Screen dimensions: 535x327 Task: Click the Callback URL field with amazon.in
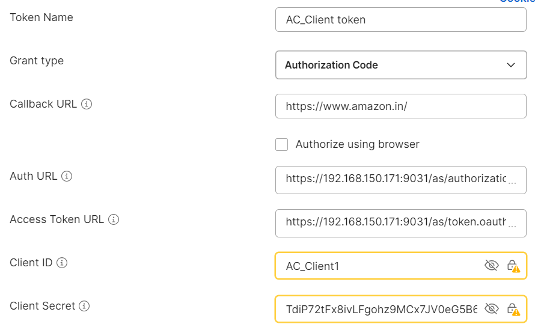coord(401,106)
